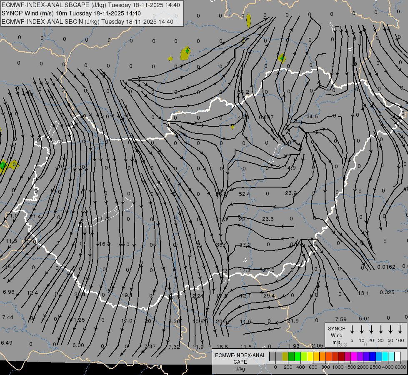Pick the pale cyan swatch in CAPE legend

coord(391,356)
